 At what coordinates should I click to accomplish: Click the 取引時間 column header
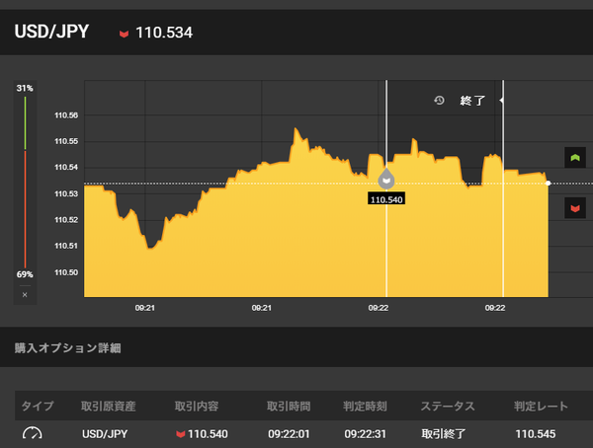point(289,407)
